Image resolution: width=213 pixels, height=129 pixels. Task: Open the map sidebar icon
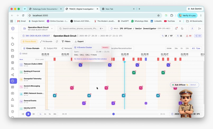click(x=13, y=87)
